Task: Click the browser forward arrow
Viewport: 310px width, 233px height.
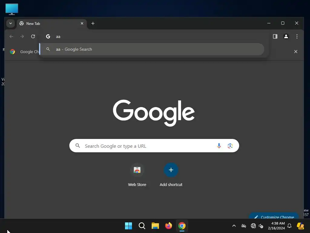Action: click(x=22, y=36)
